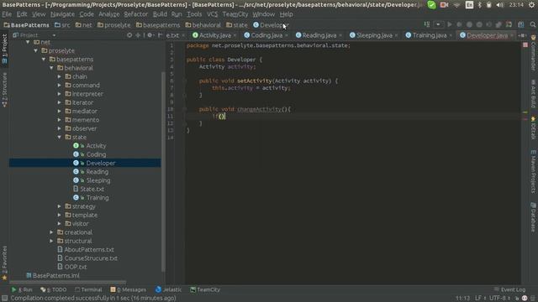
Task: Open the File menu
Action: [7, 14]
